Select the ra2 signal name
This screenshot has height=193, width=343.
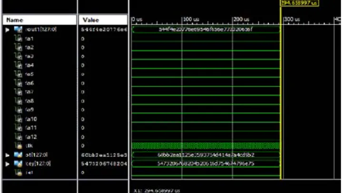(29, 47)
